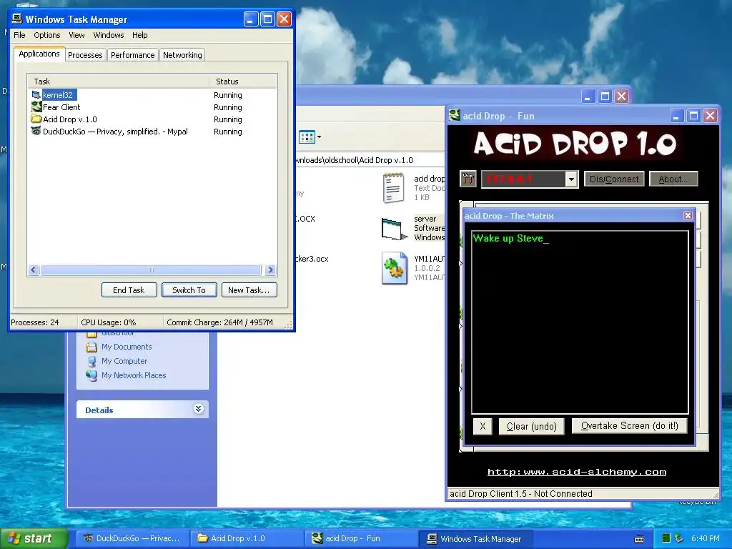Select kernel32 task in Task Manager
732x549 pixels.
click(x=58, y=95)
